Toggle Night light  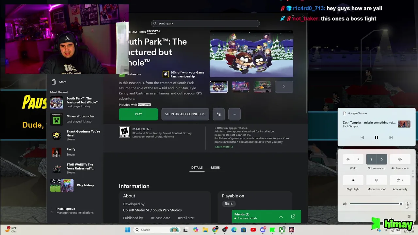point(353,180)
